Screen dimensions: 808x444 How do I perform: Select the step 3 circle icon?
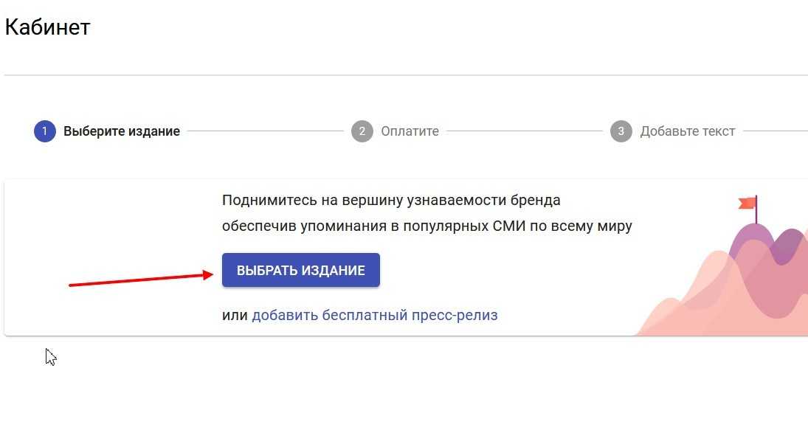621,131
